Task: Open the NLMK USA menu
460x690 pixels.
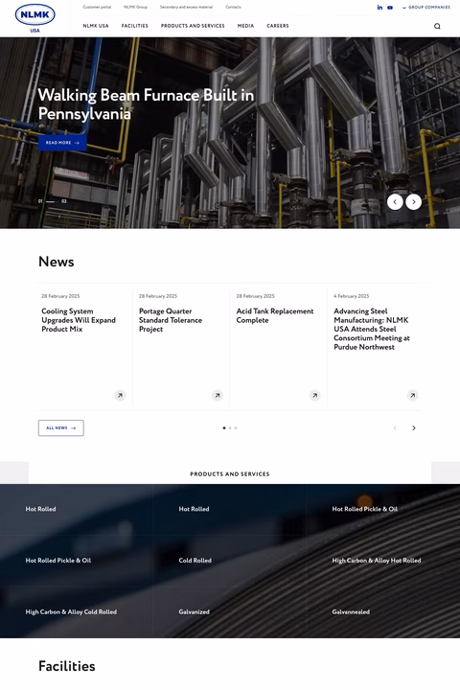Action: coord(96,26)
